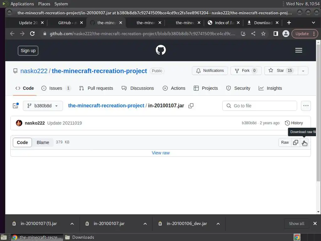Click the install/save page icon in address bar
This screenshot has height=241, width=321.
click(x=243, y=34)
